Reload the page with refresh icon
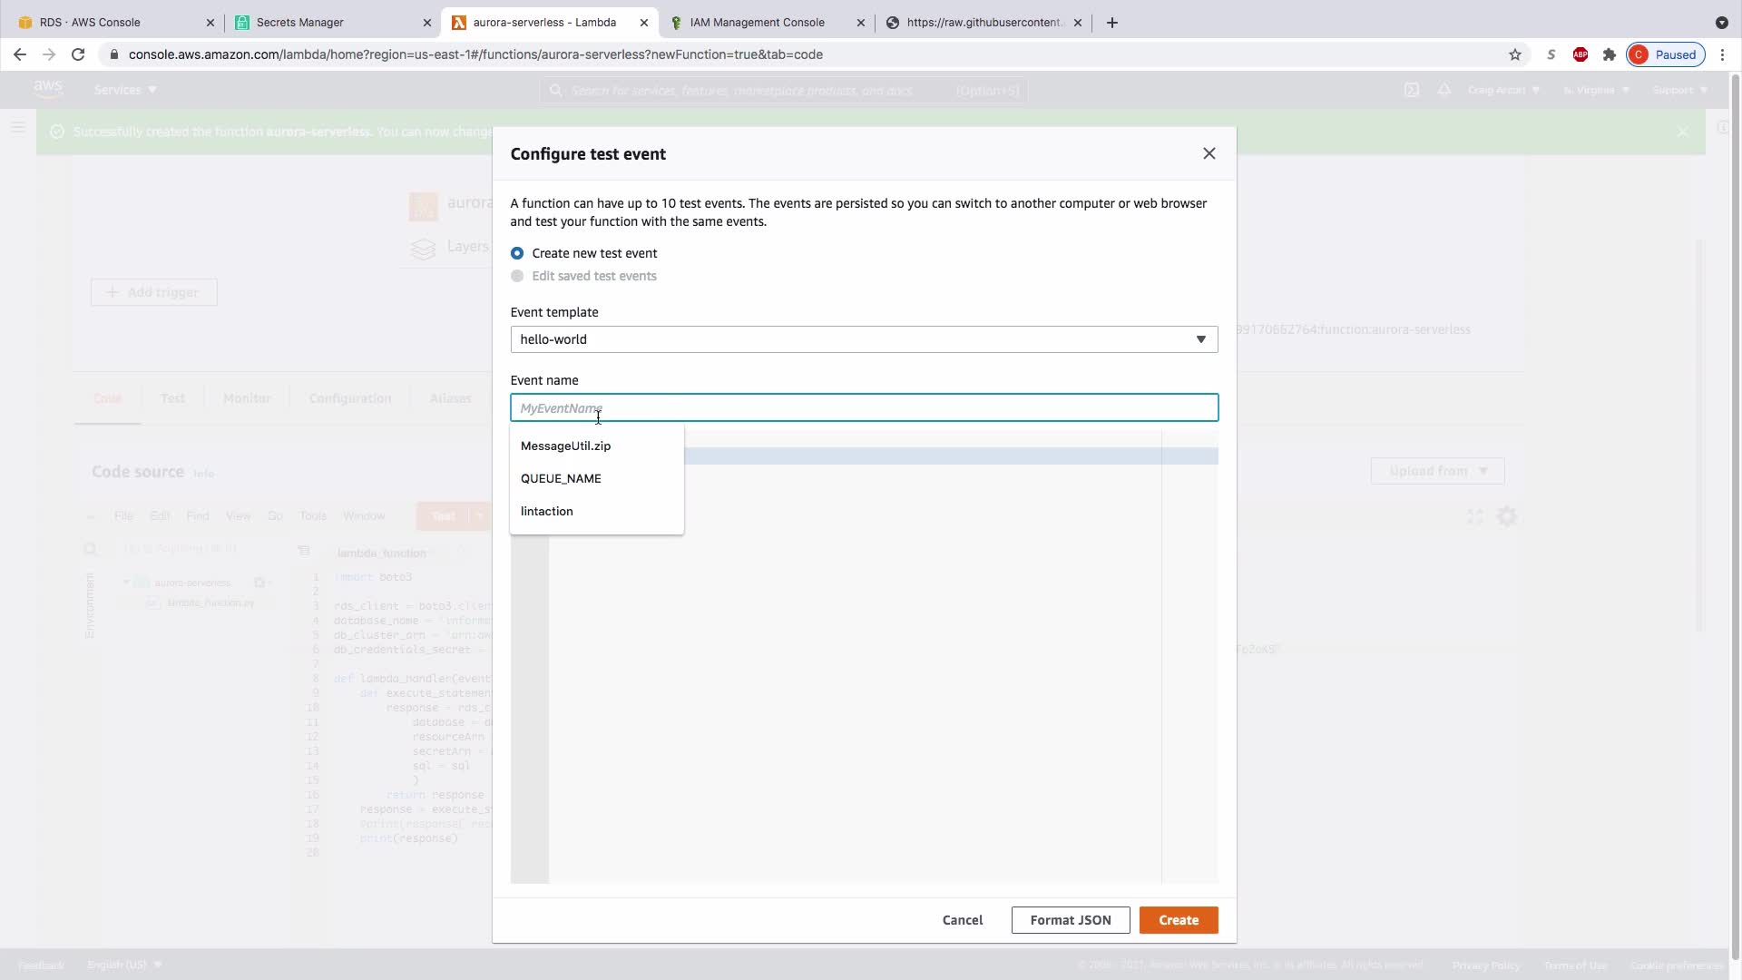The width and height of the screenshot is (1742, 980). (x=78, y=54)
